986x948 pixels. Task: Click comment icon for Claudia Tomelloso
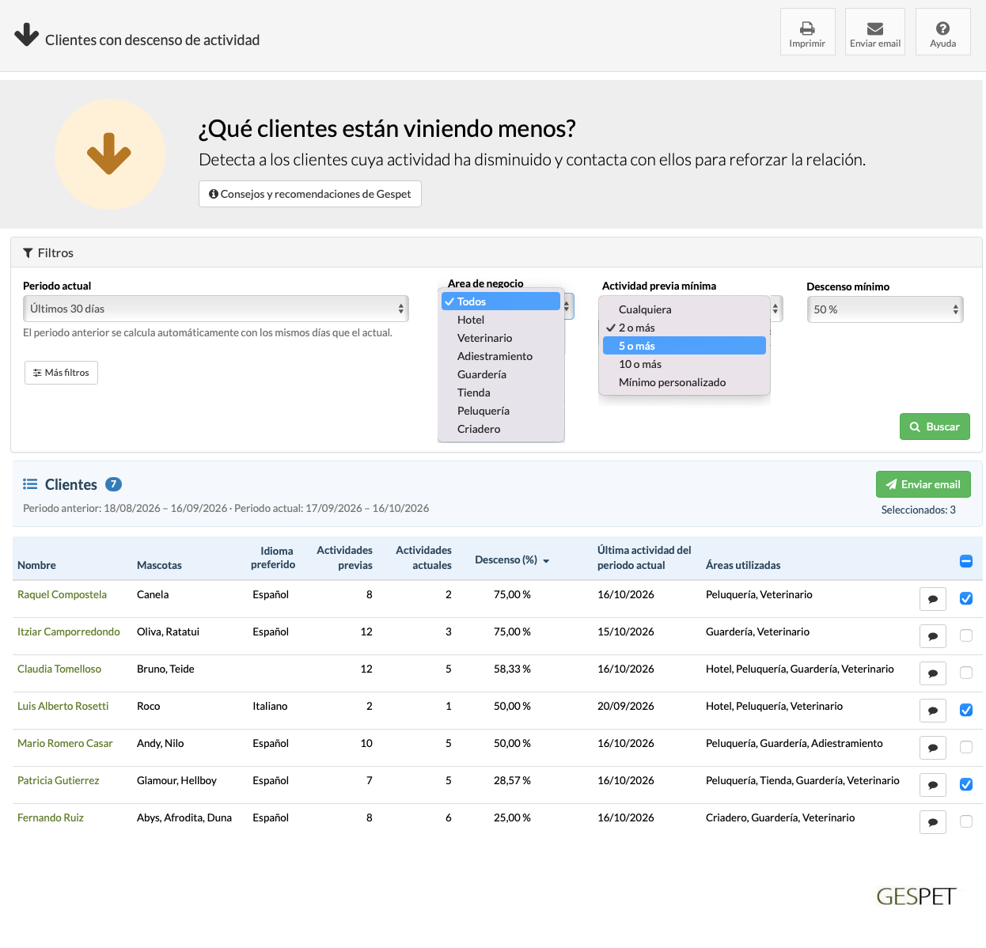click(x=933, y=673)
